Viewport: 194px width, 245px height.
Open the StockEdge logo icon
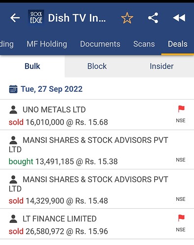click(x=36, y=17)
